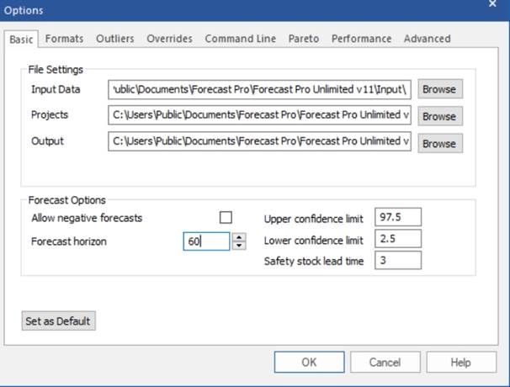Enable Allow negative forecasts checkbox
Viewport: 510px width, 387px height.
226,218
